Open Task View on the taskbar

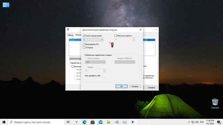pos(68,122)
